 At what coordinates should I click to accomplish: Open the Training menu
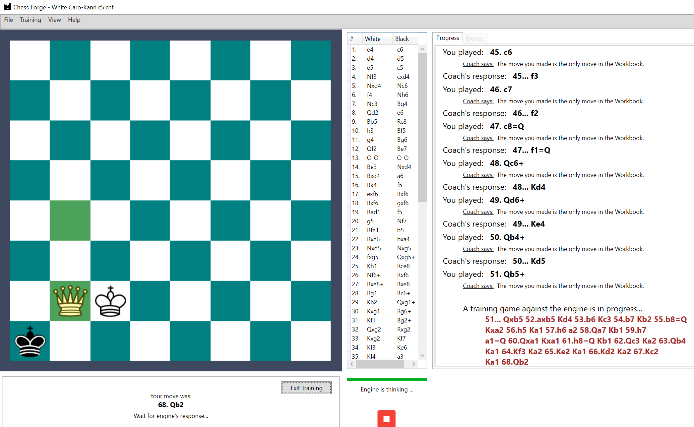pos(30,20)
